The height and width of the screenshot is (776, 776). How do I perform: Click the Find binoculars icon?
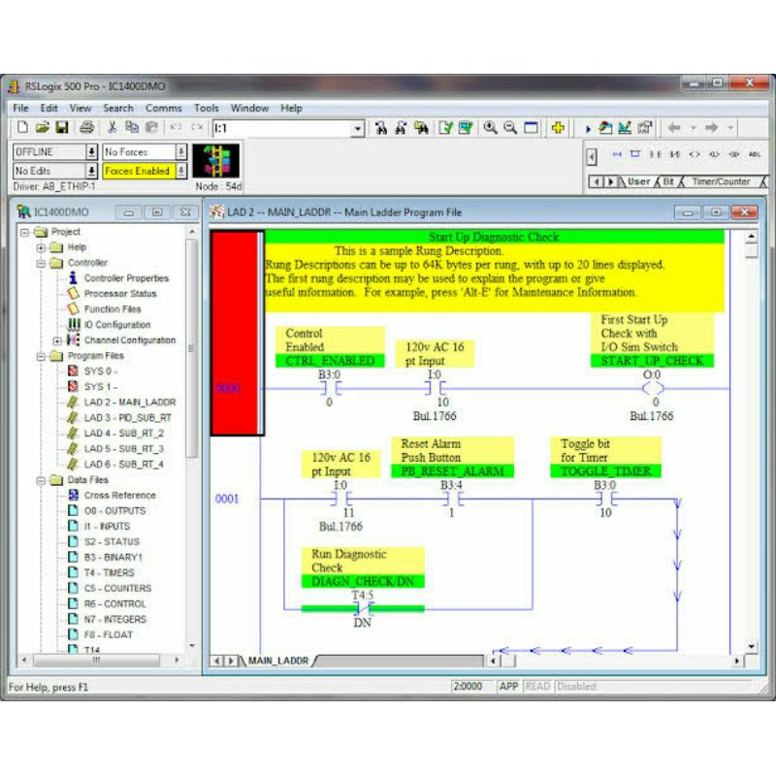380,128
